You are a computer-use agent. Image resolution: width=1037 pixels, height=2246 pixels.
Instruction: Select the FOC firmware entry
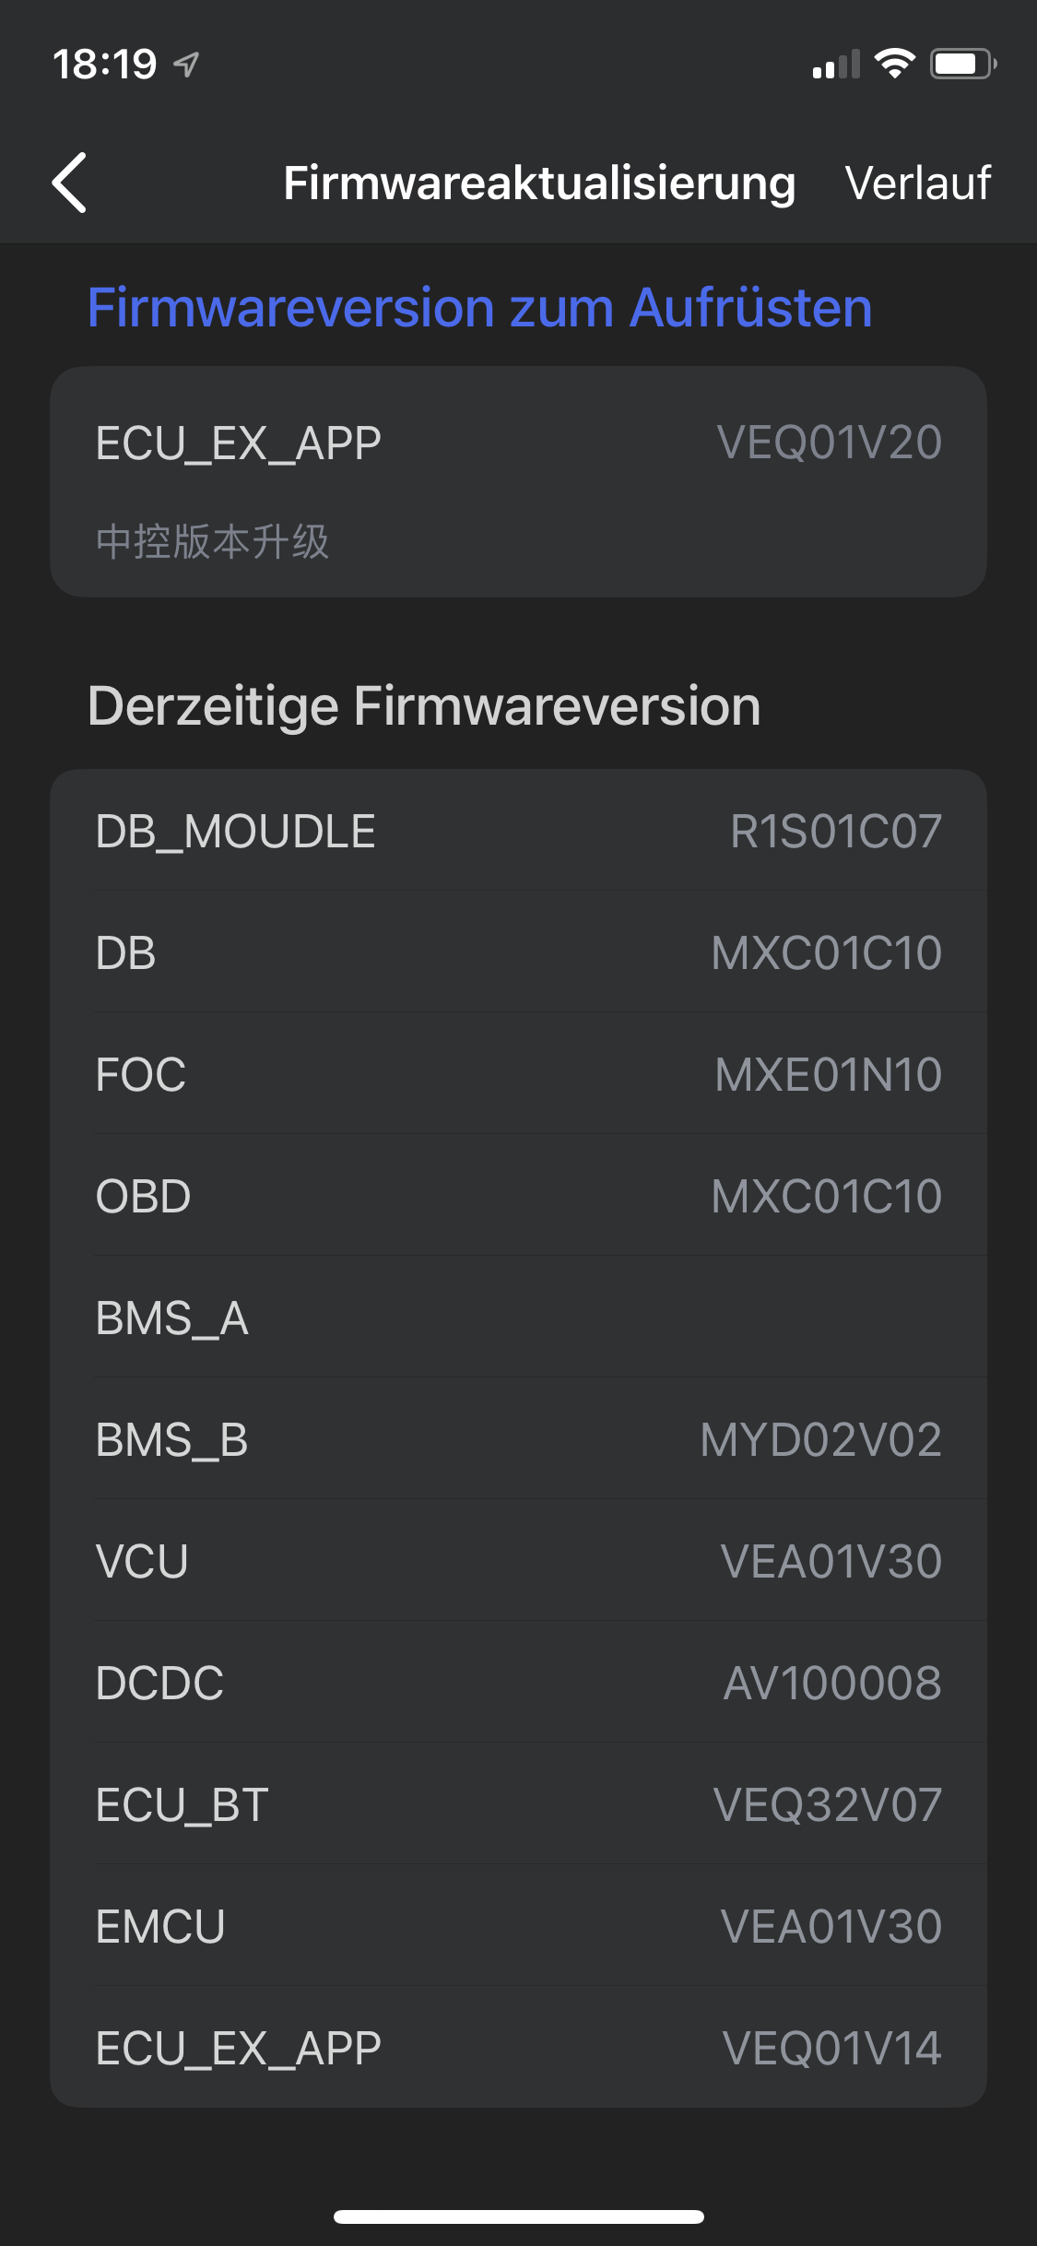[518, 1074]
